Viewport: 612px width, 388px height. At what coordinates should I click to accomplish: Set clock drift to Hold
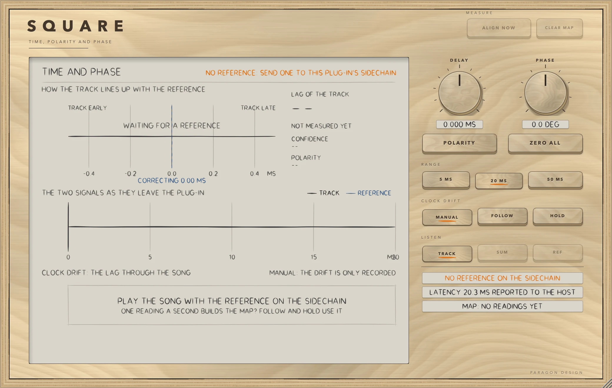[558, 216]
